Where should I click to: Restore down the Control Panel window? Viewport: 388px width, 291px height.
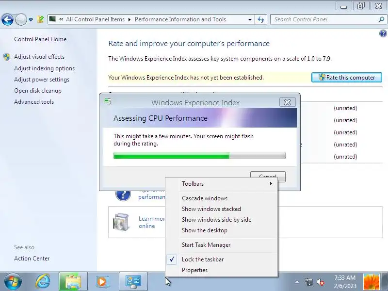(361, 6)
